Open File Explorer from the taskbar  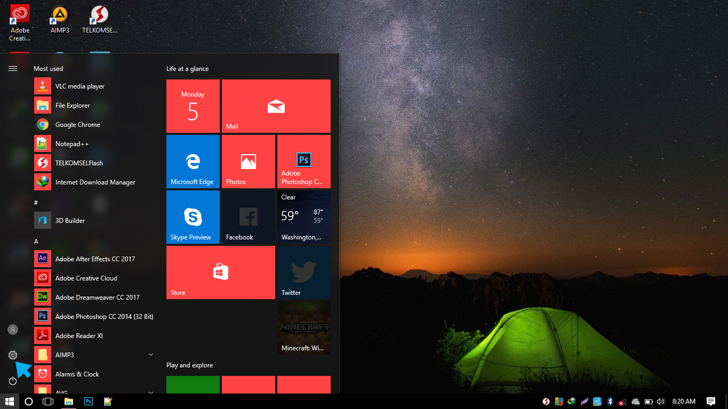(69, 402)
